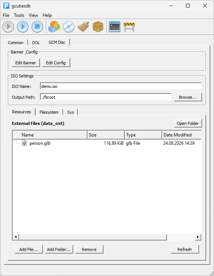Switch to the Common tab

pos(16,43)
